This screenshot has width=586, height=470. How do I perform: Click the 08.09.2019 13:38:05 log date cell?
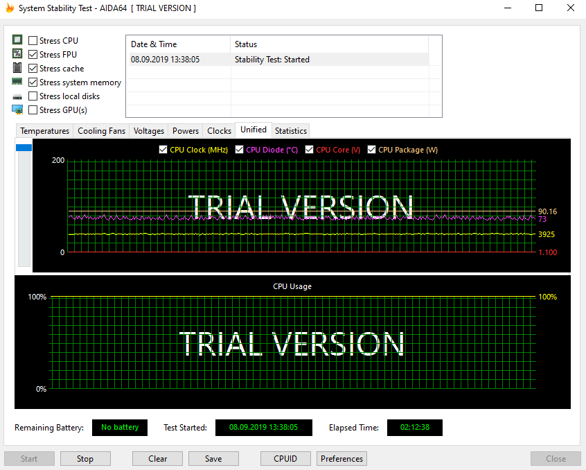(x=165, y=60)
